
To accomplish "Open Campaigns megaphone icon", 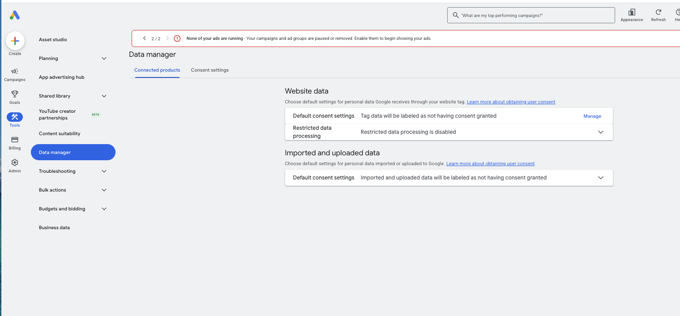I will pos(15,71).
